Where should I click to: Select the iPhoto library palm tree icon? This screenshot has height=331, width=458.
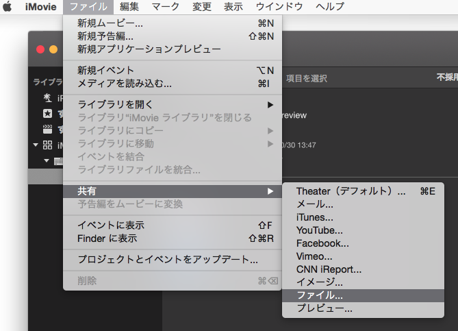click(x=48, y=98)
